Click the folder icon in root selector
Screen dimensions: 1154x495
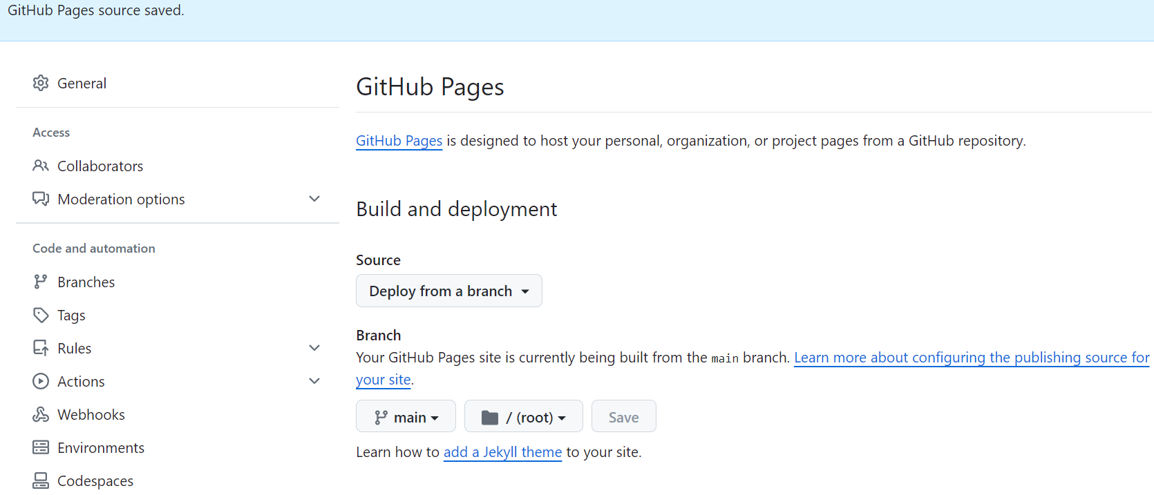[490, 417]
